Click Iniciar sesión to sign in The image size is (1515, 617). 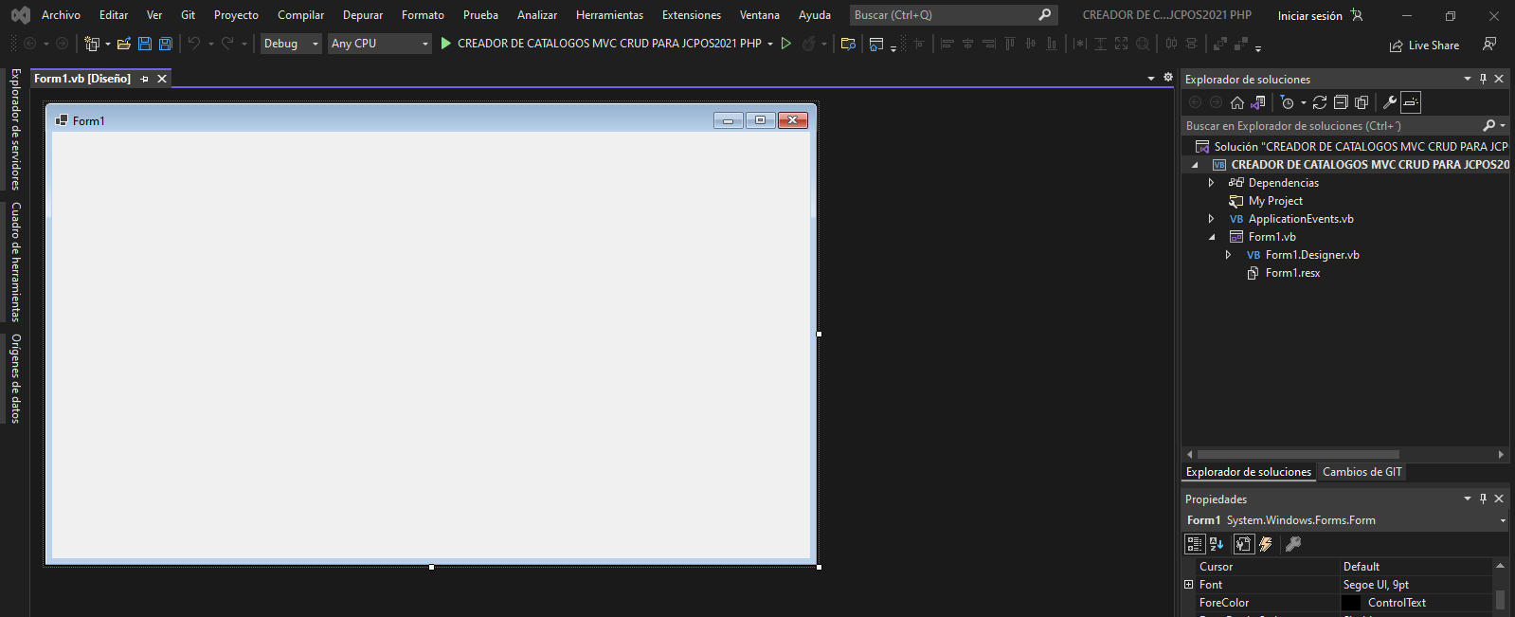[1309, 16]
